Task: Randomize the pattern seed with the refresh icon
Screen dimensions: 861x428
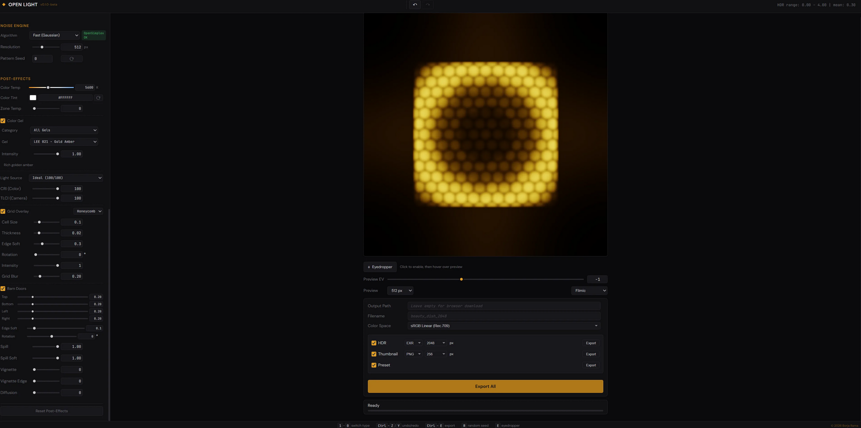Action: click(71, 59)
